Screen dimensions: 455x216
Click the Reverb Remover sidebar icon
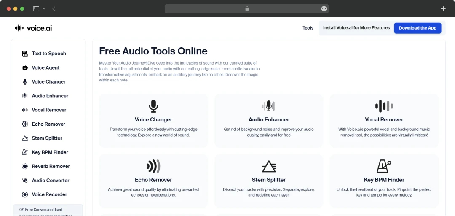pyautogui.click(x=25, y=166)
